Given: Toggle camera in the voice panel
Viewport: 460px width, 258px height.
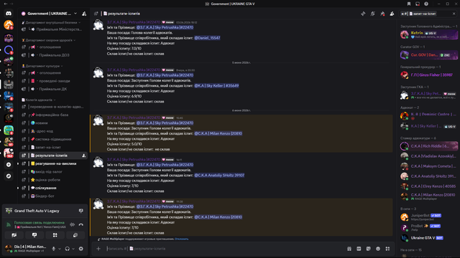Looking at the screenshot, I should click(x=14, y=235).
